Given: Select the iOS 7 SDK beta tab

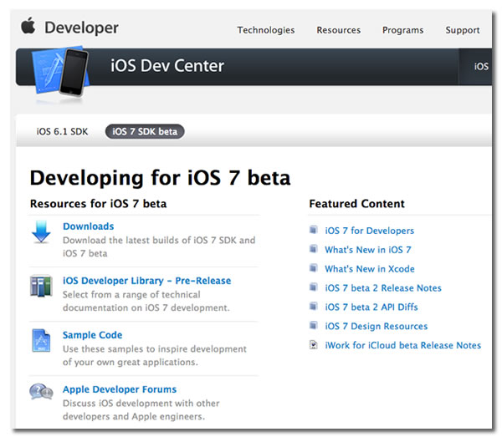Looking at the screenshot, I should [145, 132].
